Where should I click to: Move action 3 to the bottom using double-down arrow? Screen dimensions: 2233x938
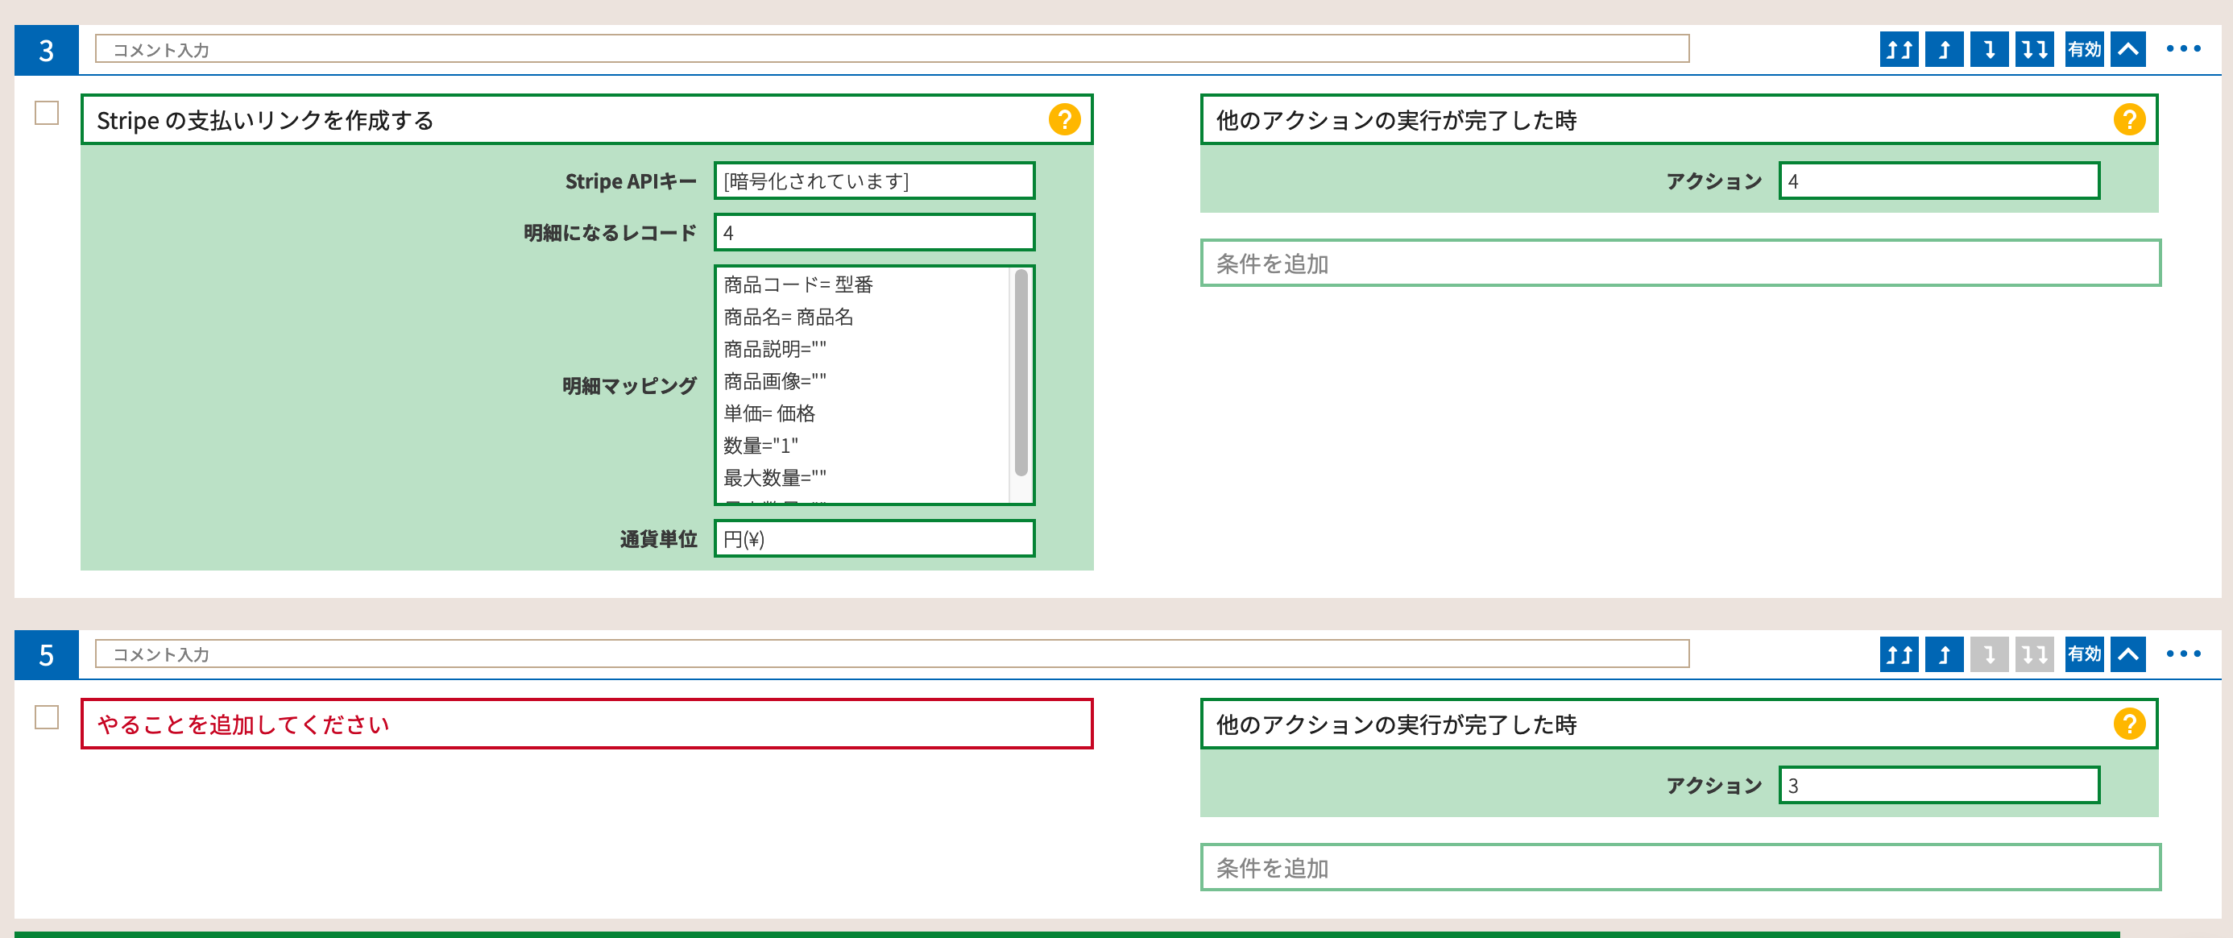pos(2033,49)
